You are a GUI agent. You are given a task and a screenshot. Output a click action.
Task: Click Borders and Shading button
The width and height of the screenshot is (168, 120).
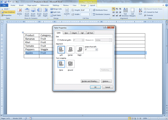(x=90, y=81)
